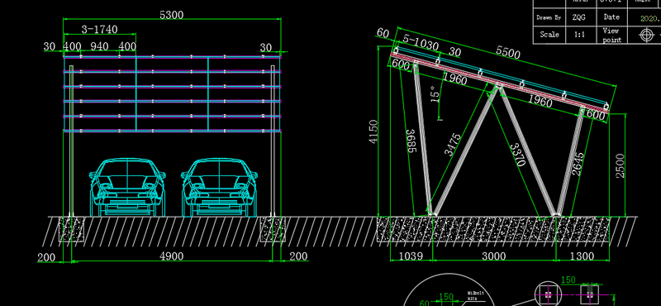Click the 3685 post length dimension
The image size is (661, 306).
pyautogui.click(x=411, y=141)
